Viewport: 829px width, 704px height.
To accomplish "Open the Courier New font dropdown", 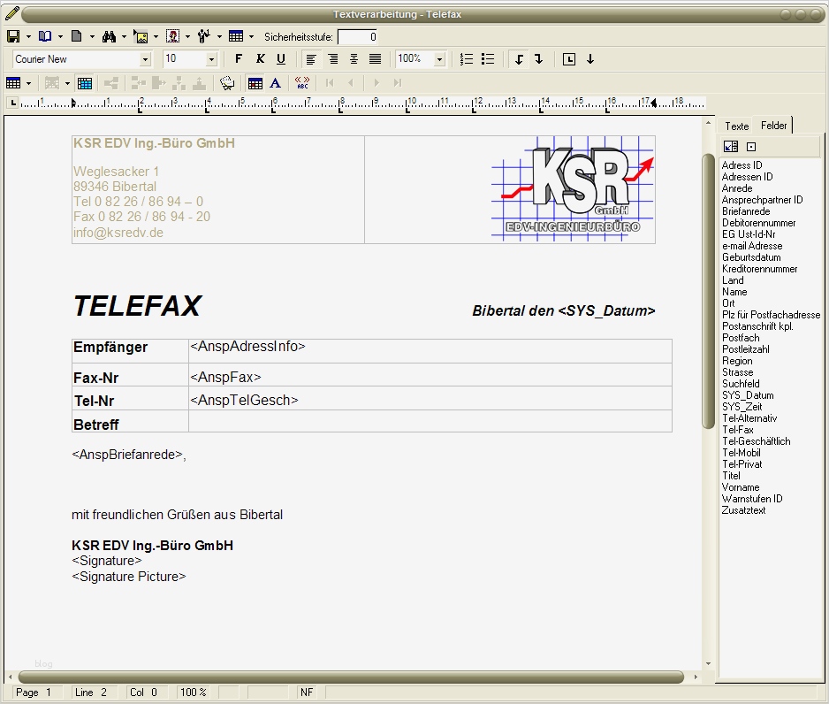I will pos(146,59).
